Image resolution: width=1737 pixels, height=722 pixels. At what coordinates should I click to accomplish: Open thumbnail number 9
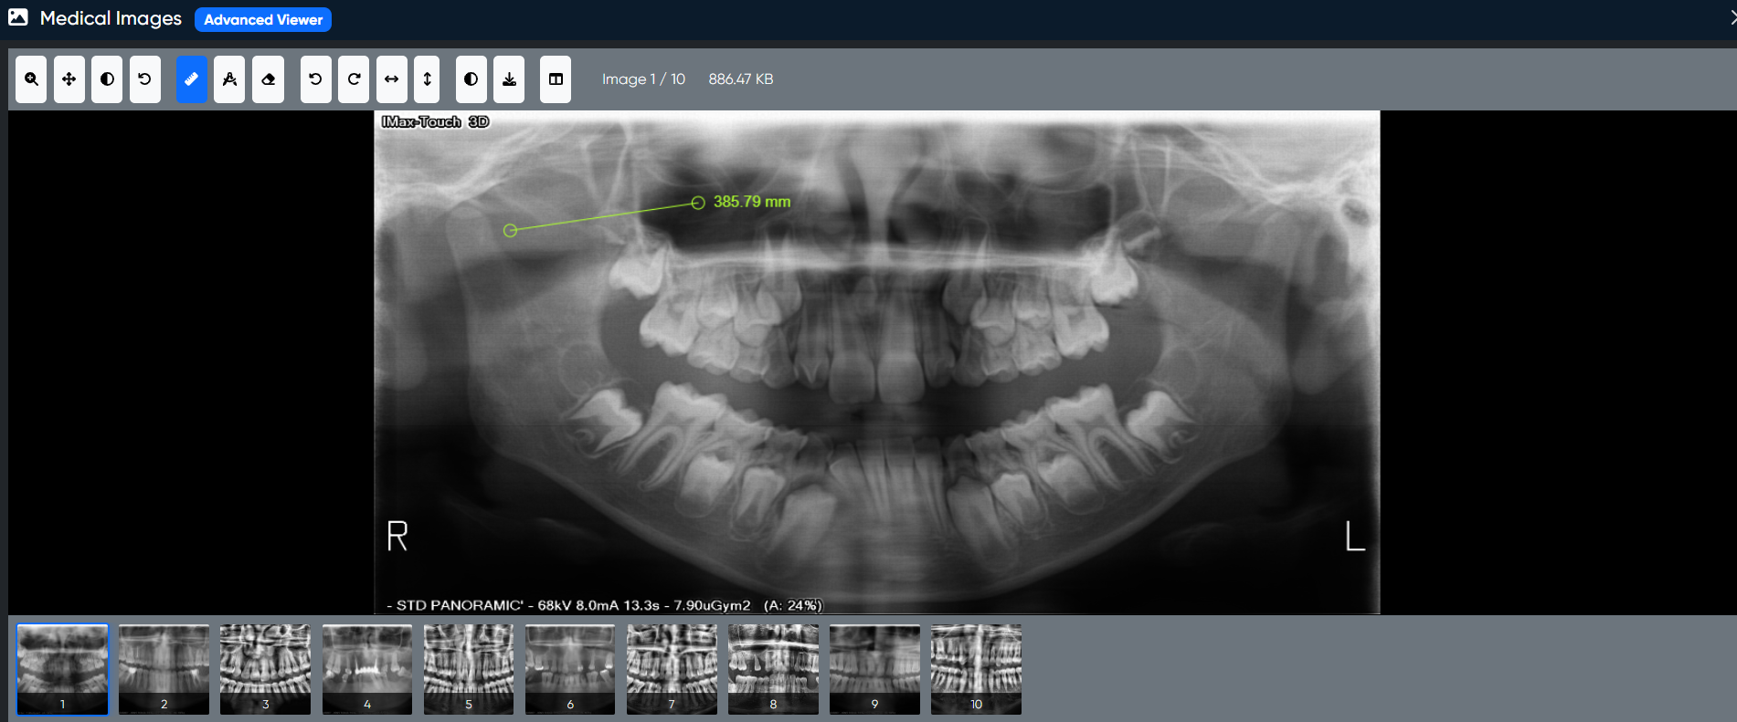[874, 668]
